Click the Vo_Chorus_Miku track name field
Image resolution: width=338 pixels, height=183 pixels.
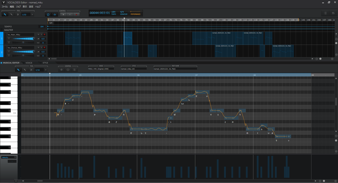coord(21,48)
